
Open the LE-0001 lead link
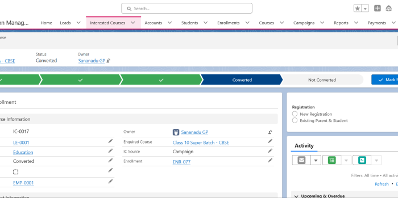pyautogui.click(x=21, y=142)
